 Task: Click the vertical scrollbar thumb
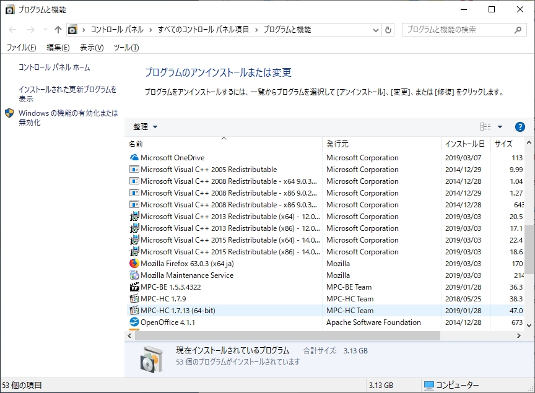pyautogui.click(x=529, y=249)
